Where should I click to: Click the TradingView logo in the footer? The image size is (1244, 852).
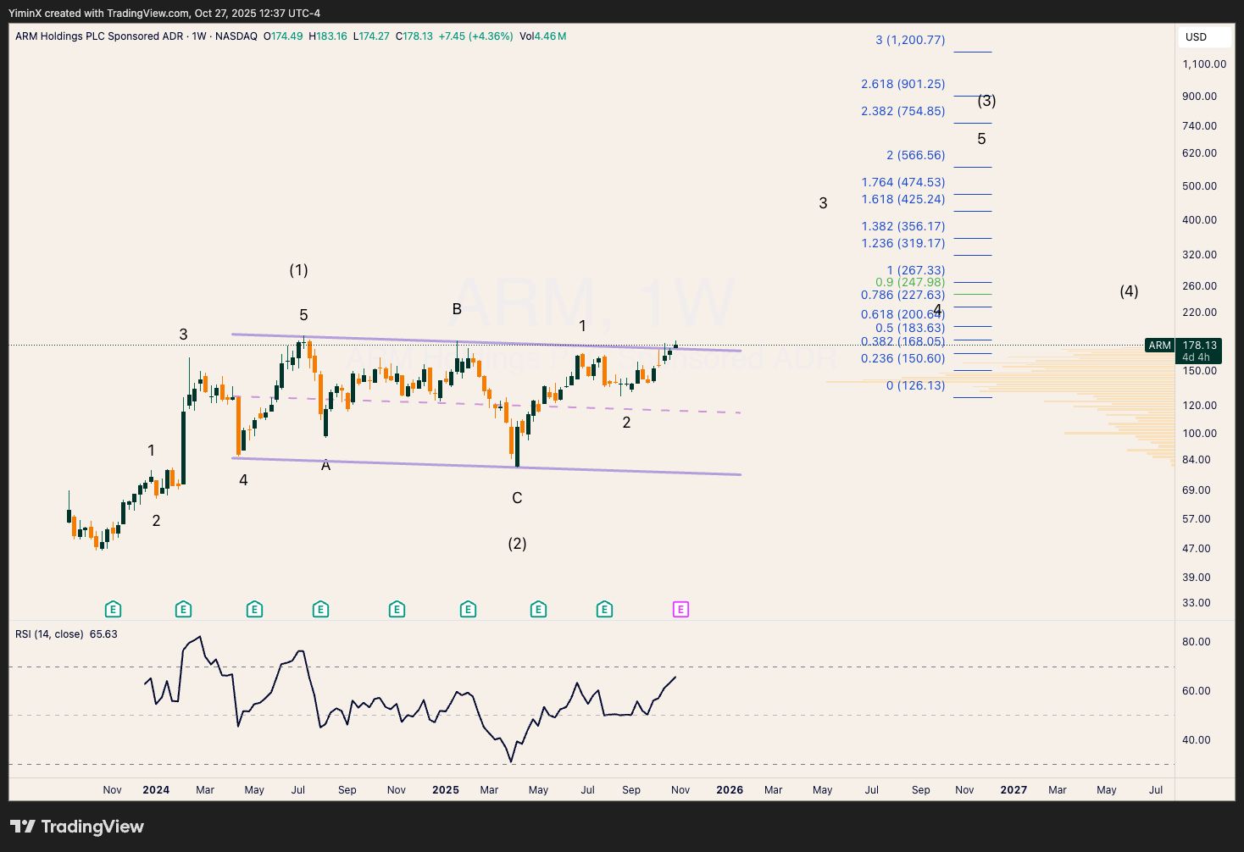(x=77, y=827)
